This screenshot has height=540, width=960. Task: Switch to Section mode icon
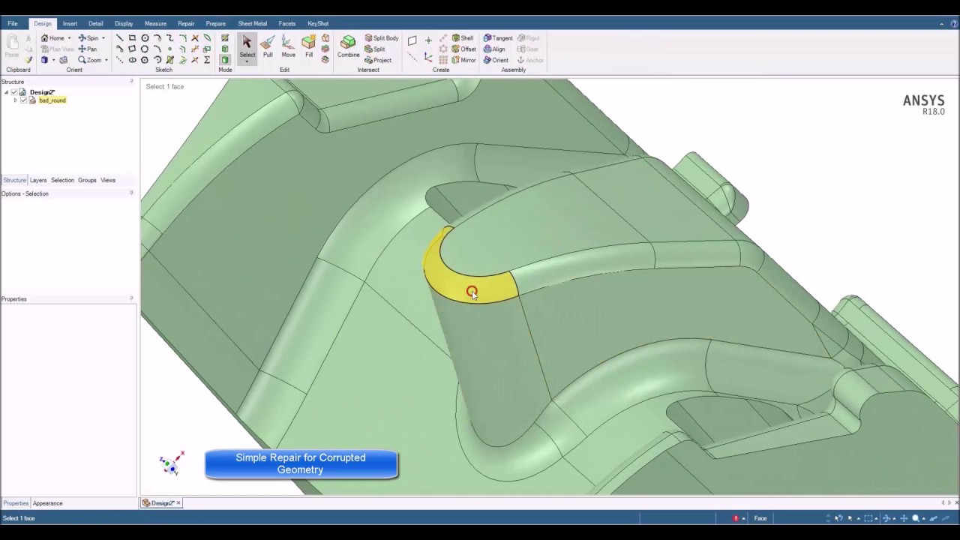(x=225, y=49)
